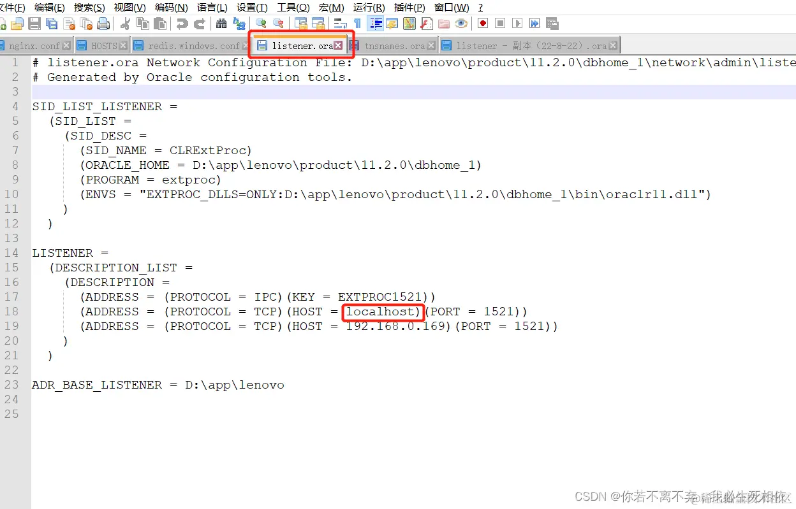Toggle word wrap in toolbar
Viewport: 796px width, 509px height.
pyautogui.click(x=340, y=24)
